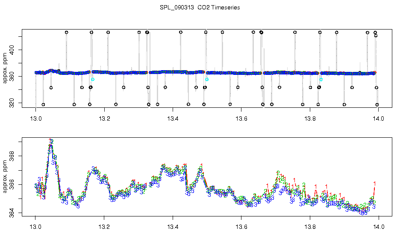The width and height of the screenshot is (400, 231).
Task: Click the 13.6 tick label on top plot
Action: click(241, 118)
